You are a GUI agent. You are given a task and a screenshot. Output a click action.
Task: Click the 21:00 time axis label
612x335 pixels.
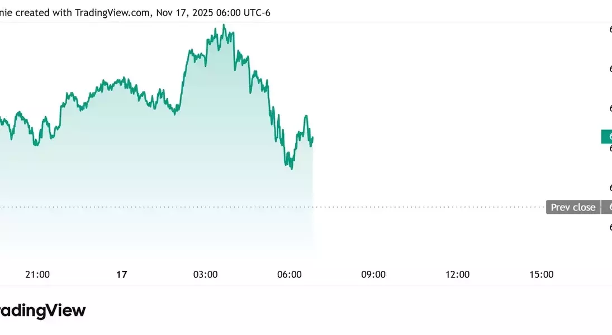click(37, 274)
